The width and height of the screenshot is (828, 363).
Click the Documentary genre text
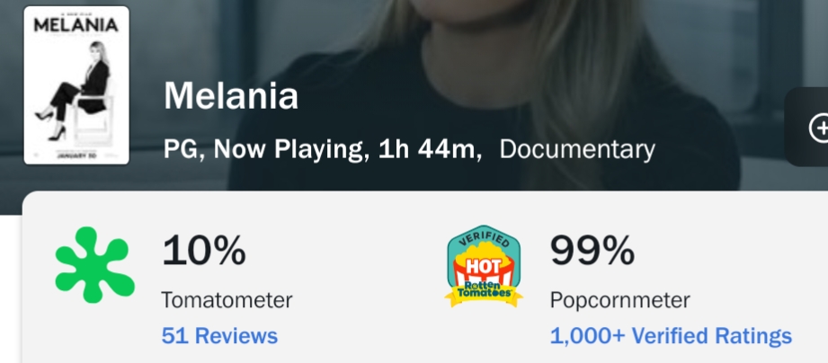[577, 149]
